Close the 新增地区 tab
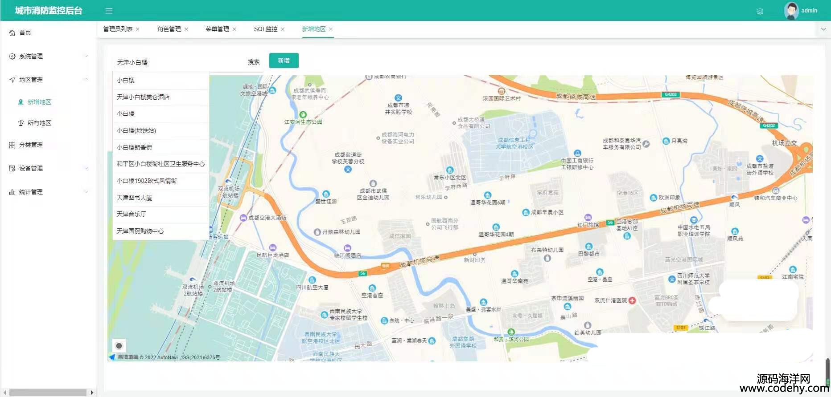 coord(331,29)
